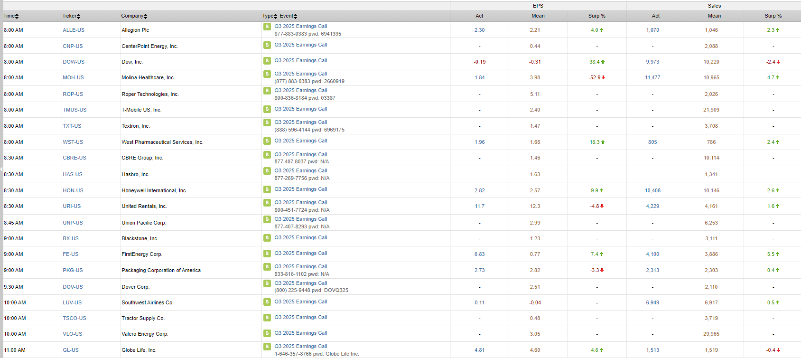Open Union Pacific Q3 2025 Earnings Call
Screen dimensions: 801x358
pos(300,219)
